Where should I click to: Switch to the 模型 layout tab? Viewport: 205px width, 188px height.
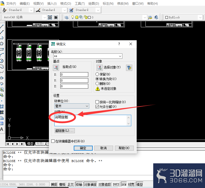point(30,144)
